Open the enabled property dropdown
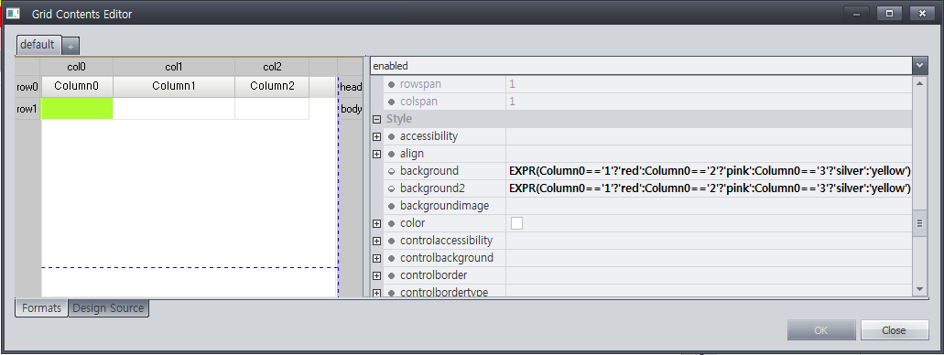 [919, 66]
